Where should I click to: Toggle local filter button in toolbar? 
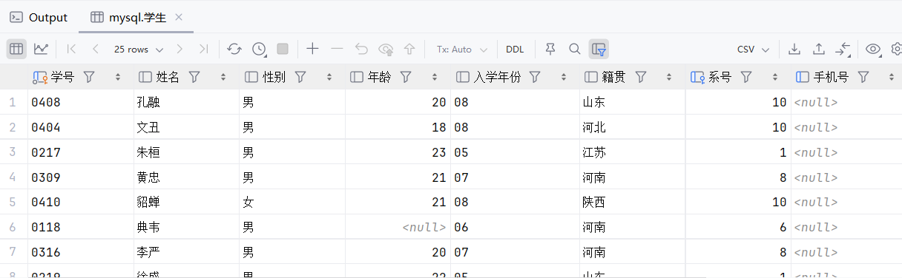tap(599, 49)
